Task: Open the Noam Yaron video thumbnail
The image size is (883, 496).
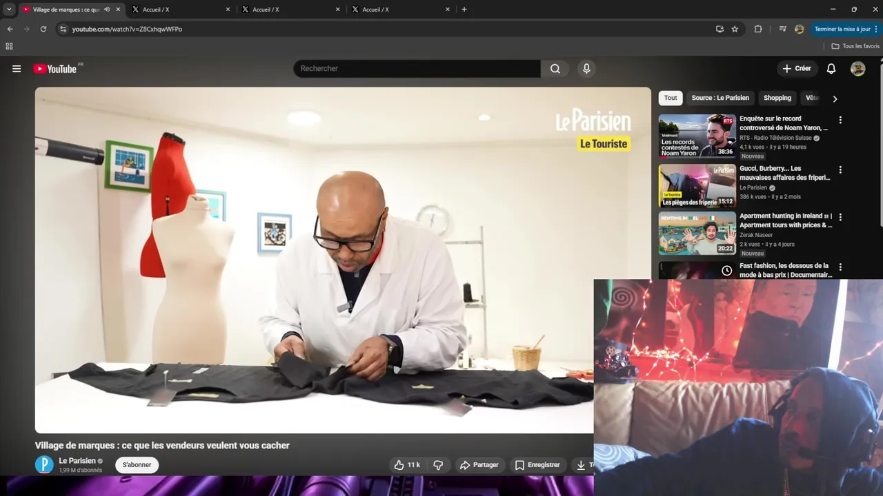Action: [697, 136]
